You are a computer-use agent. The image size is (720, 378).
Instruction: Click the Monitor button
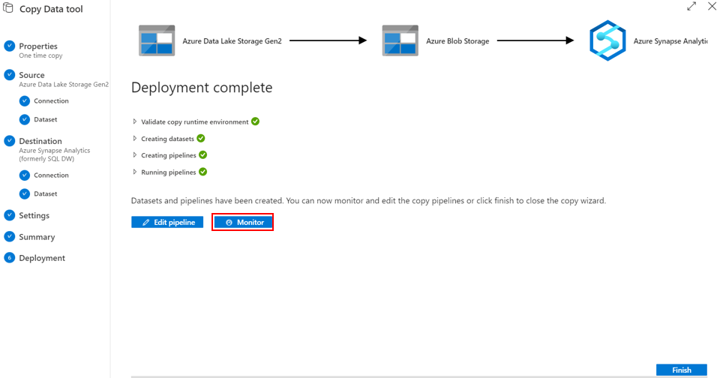pos(242,222)
